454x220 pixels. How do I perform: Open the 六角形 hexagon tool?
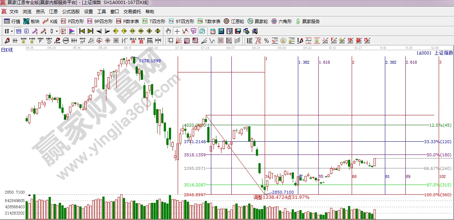(x=281, y=21)
